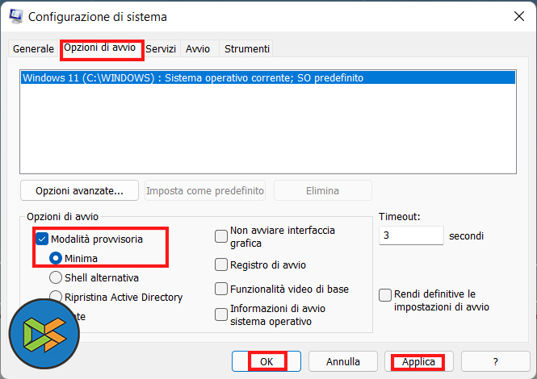The image size is (537, 379).
Task: Enable Informazioni di avvio sistema operativo
Action: 221,314
